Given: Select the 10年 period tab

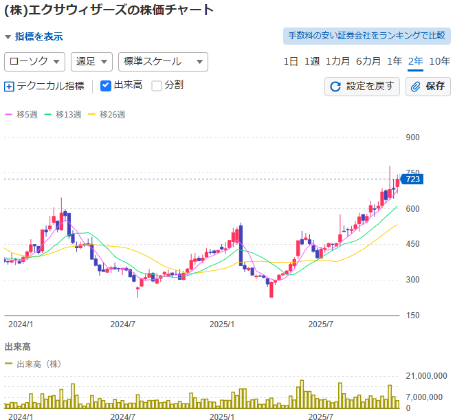Looking at the screenshot, I should tap(439, 61).
